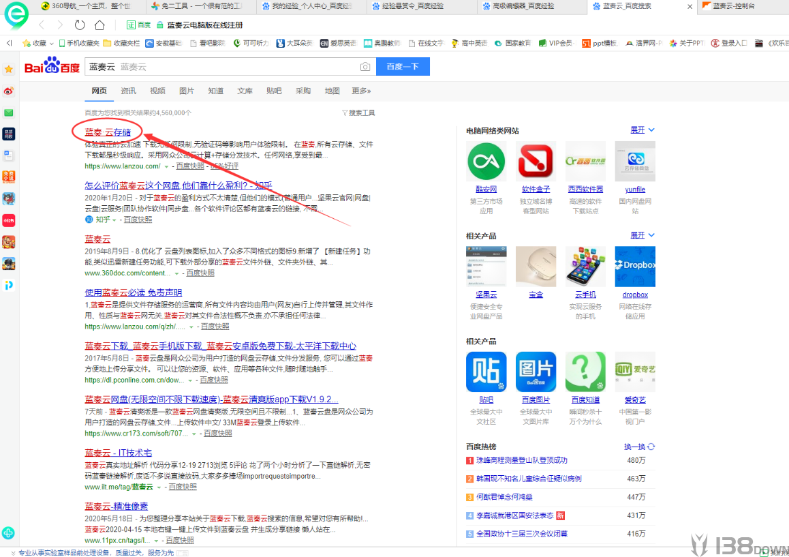Click the browser back arrow
789x557 pixels.
pos(42,25)
